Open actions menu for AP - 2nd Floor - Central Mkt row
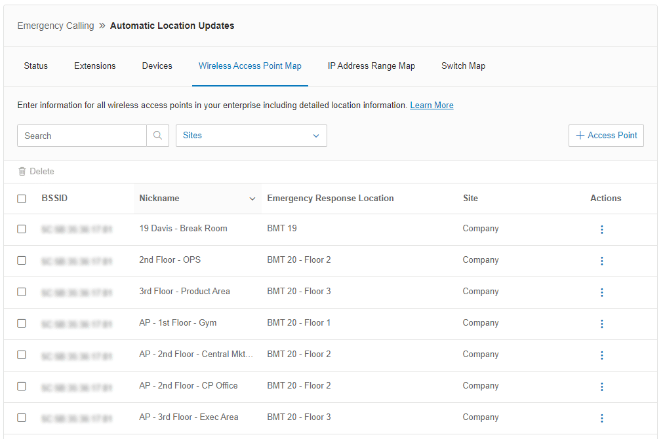This screenshot has height=439, width=663. pos(601,355)
